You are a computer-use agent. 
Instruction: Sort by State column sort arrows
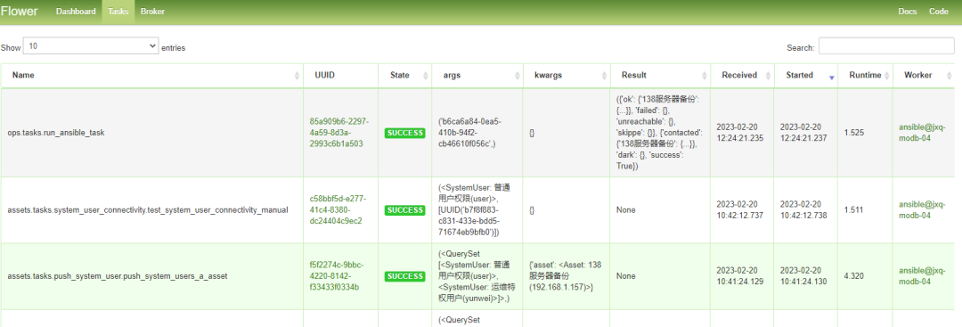coord(425,76)
